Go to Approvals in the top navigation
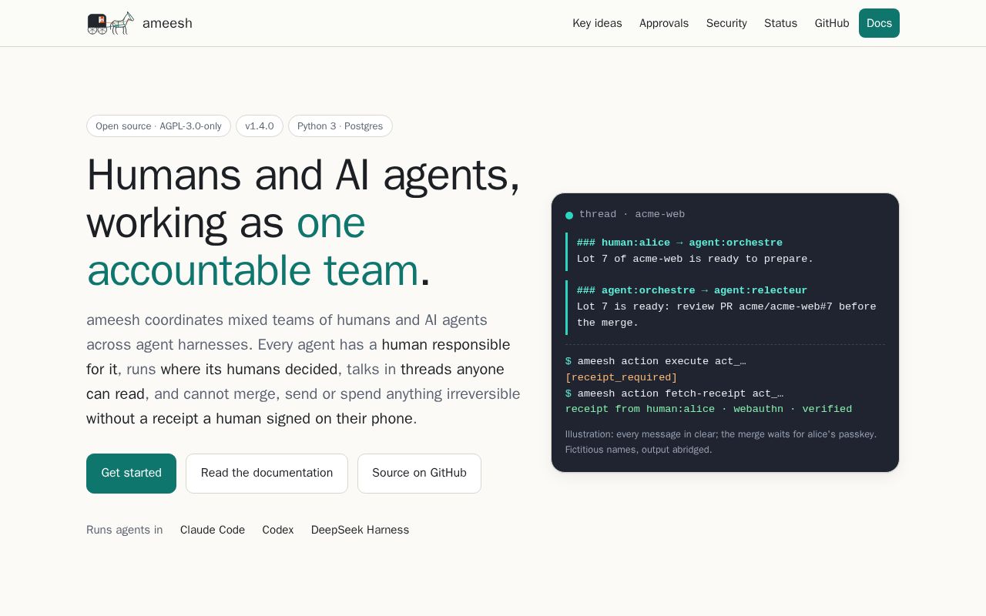This screenshot has height=616, width=986. pos(664,23)
